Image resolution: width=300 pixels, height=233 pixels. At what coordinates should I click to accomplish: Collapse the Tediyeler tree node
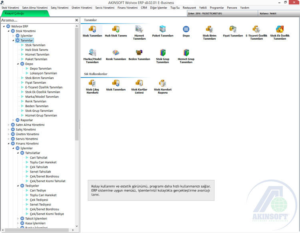click(x=18, y=186)
